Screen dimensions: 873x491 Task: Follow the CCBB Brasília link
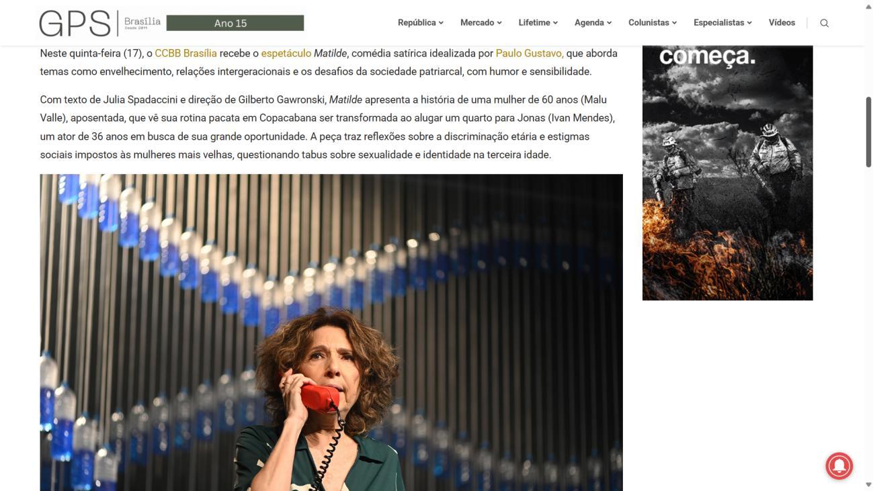pyautogui.click(x=185, y=53)
